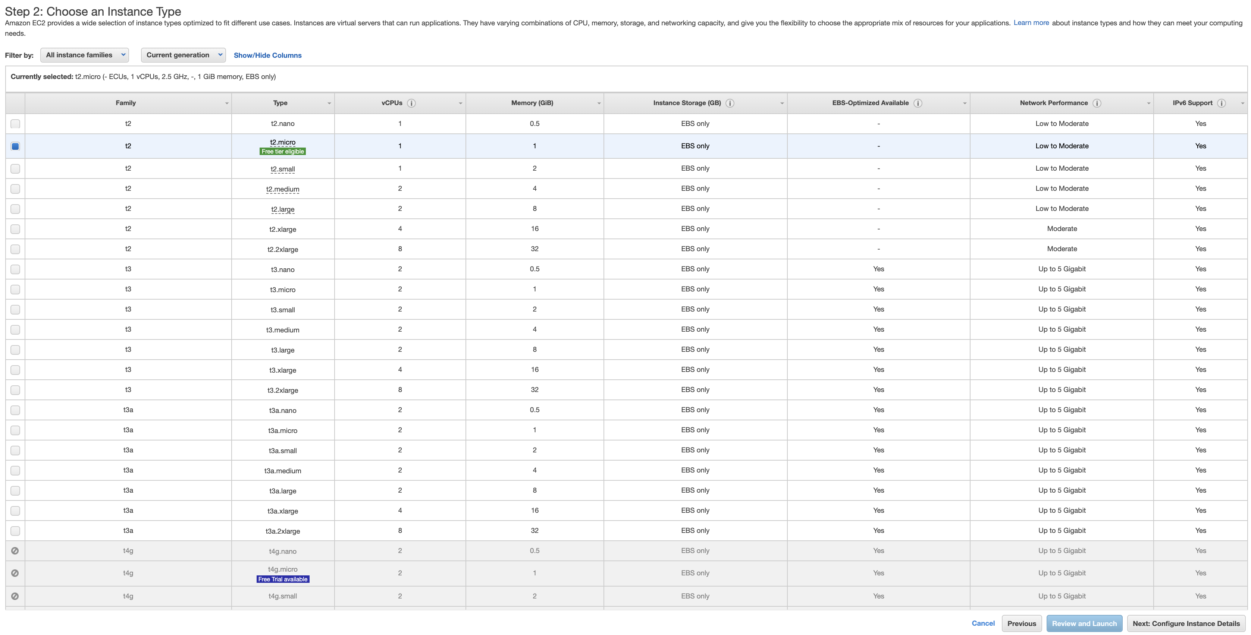Viewport: 1251px width, 635px height.
Task: Click Network Performance info icon
Action: click(x=1097, y=103)
